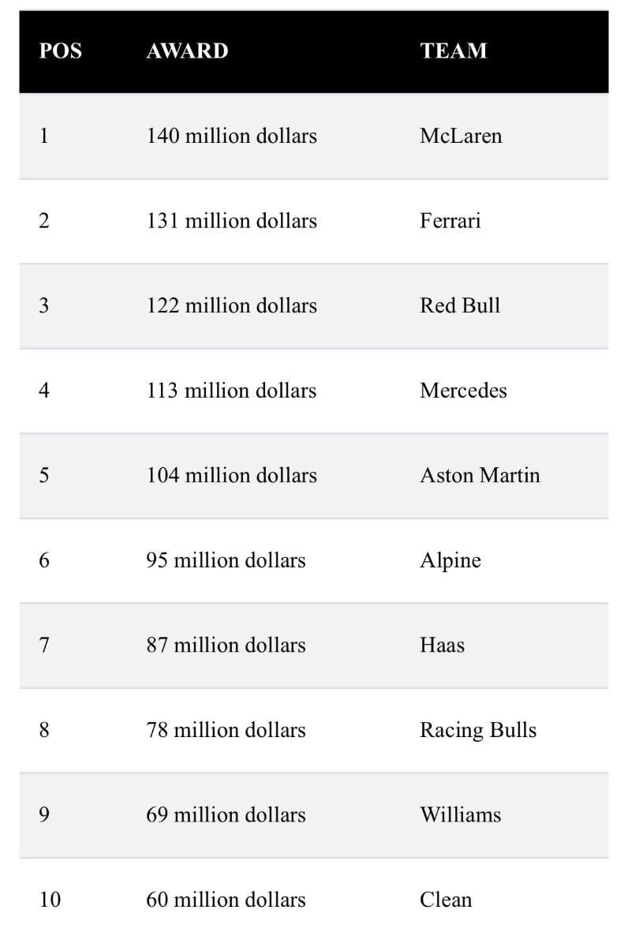Click the POS column header
The image size is (628, 947).
point(60,51)
